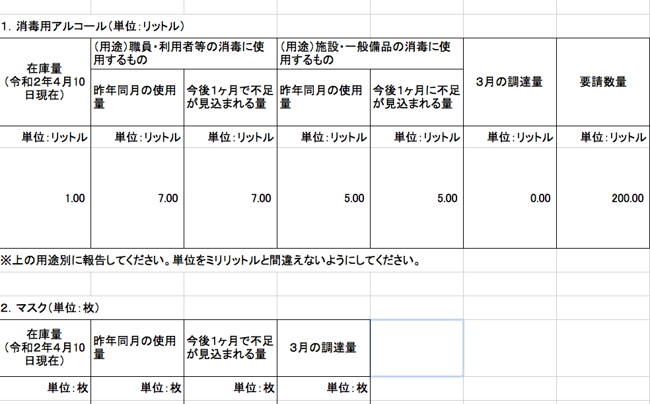Click 今後1ヶ月で不足が見込まれる量 under 職員・利用者等 header
650x404 pixels.
pos(231,97)
